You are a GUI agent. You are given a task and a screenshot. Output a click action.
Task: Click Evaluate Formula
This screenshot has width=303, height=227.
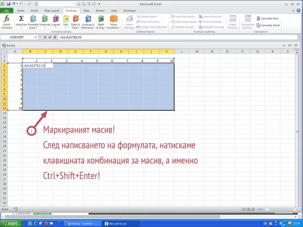211,27
